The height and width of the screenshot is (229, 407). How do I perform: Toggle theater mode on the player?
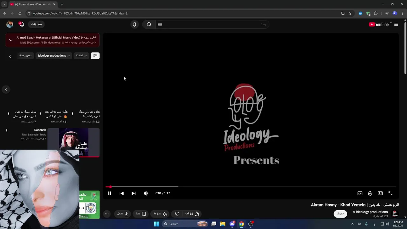pos(380,193)
